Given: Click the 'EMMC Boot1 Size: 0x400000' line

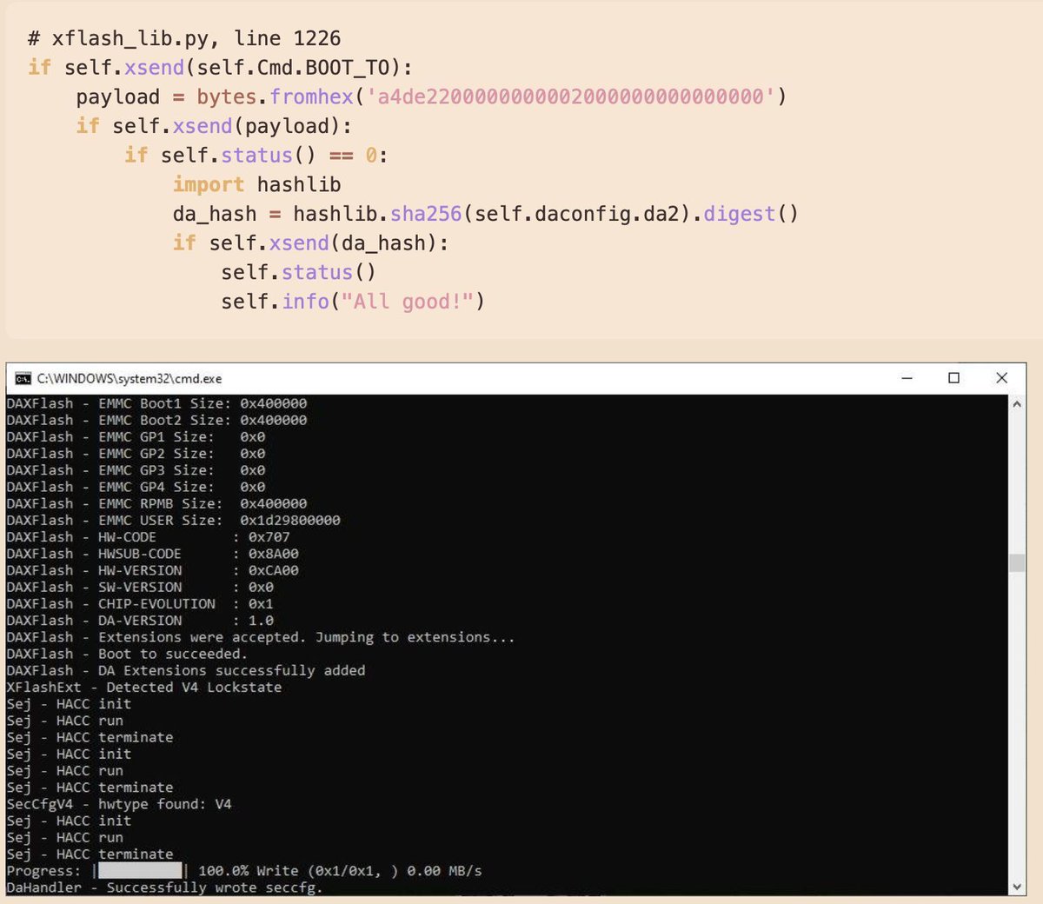Looking at the screenshot, I should [156, 403].
